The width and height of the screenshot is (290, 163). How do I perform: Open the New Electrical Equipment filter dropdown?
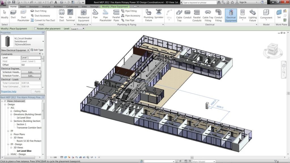click(15, 50)
